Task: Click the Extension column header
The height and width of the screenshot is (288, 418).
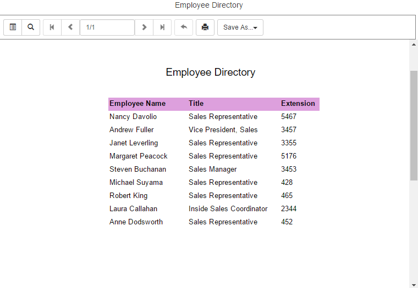Action: click(298, 104)
